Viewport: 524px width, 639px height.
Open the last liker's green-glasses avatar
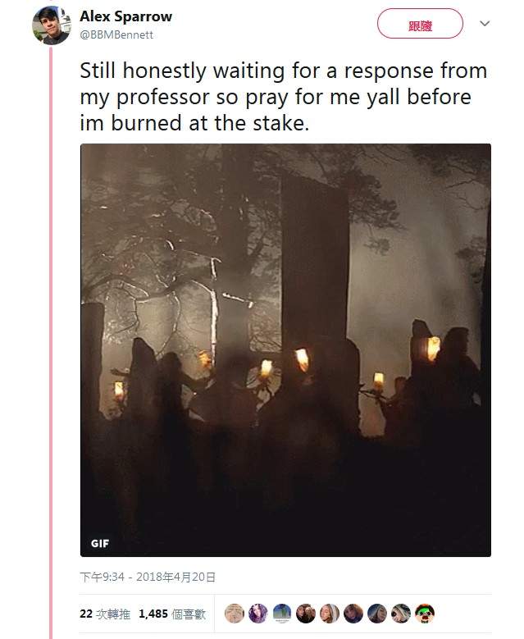(425, 614)
